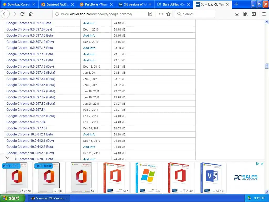This screenshot has width=269, height=202.
Task: Reload the current page
Action: pyautogui.click(x=22, y=14)
